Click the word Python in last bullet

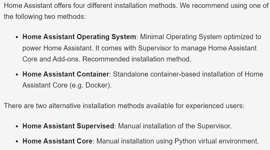(185, 141)
